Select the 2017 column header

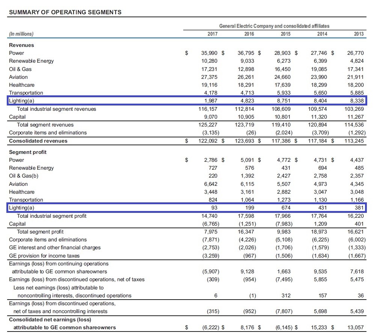pyautogui.click(x=212, y=34)
